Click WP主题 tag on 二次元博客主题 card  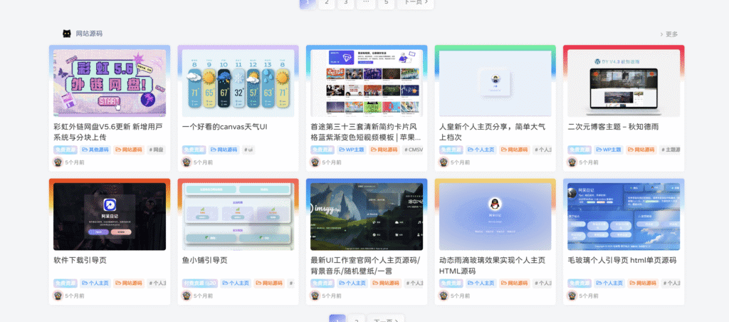point(609,150)
